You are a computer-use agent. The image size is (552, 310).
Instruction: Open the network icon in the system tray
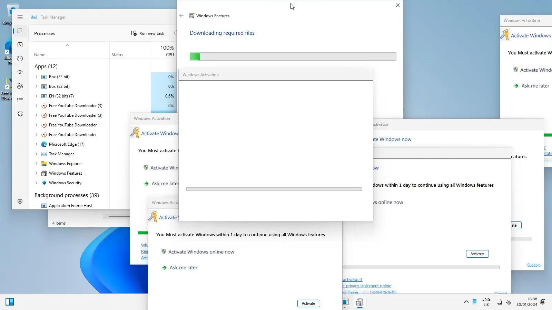coord(499,302)
